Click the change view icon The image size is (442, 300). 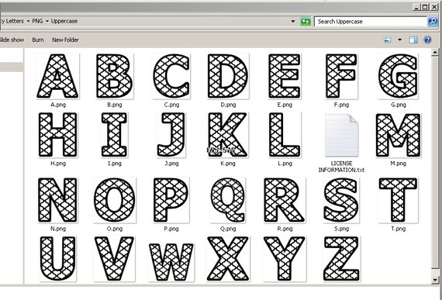click(388, 40)
